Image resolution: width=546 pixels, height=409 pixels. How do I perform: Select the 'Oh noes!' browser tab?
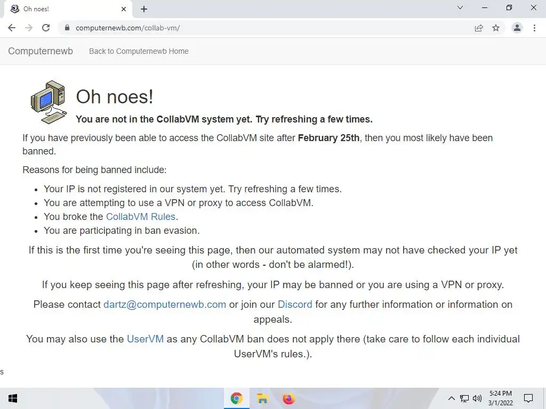point(68,9)
